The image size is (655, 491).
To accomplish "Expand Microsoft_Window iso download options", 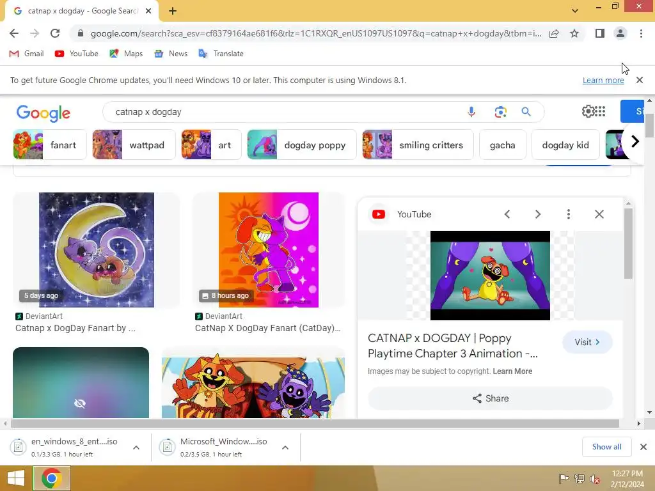I will 285,447.
